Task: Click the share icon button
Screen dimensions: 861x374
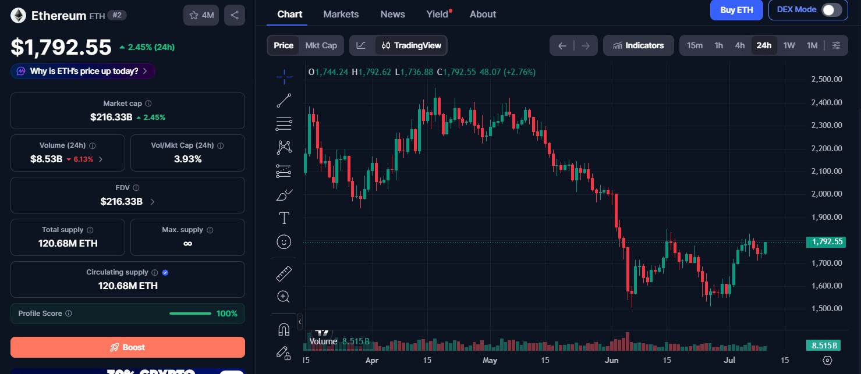Action: 235,15
